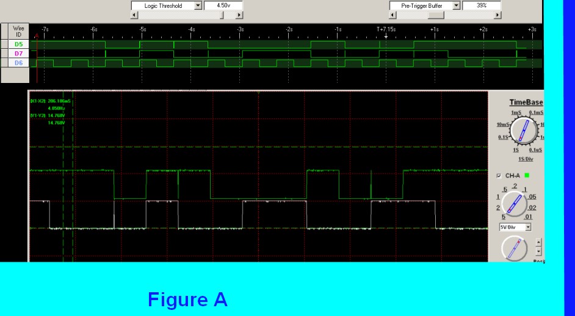Set TimeBase to the 1S mark
575x316 pixels.
click(516, 150)
